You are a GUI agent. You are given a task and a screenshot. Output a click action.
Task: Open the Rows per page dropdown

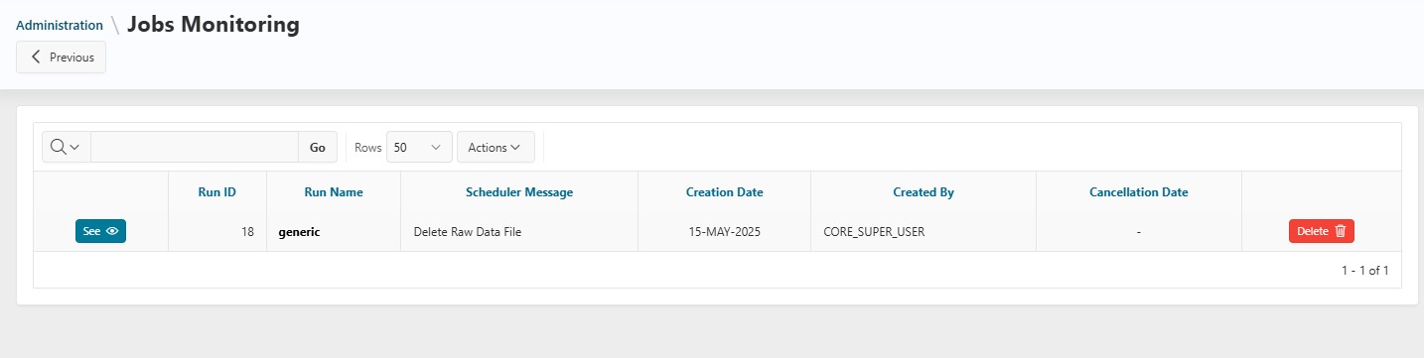click(419, 147)
